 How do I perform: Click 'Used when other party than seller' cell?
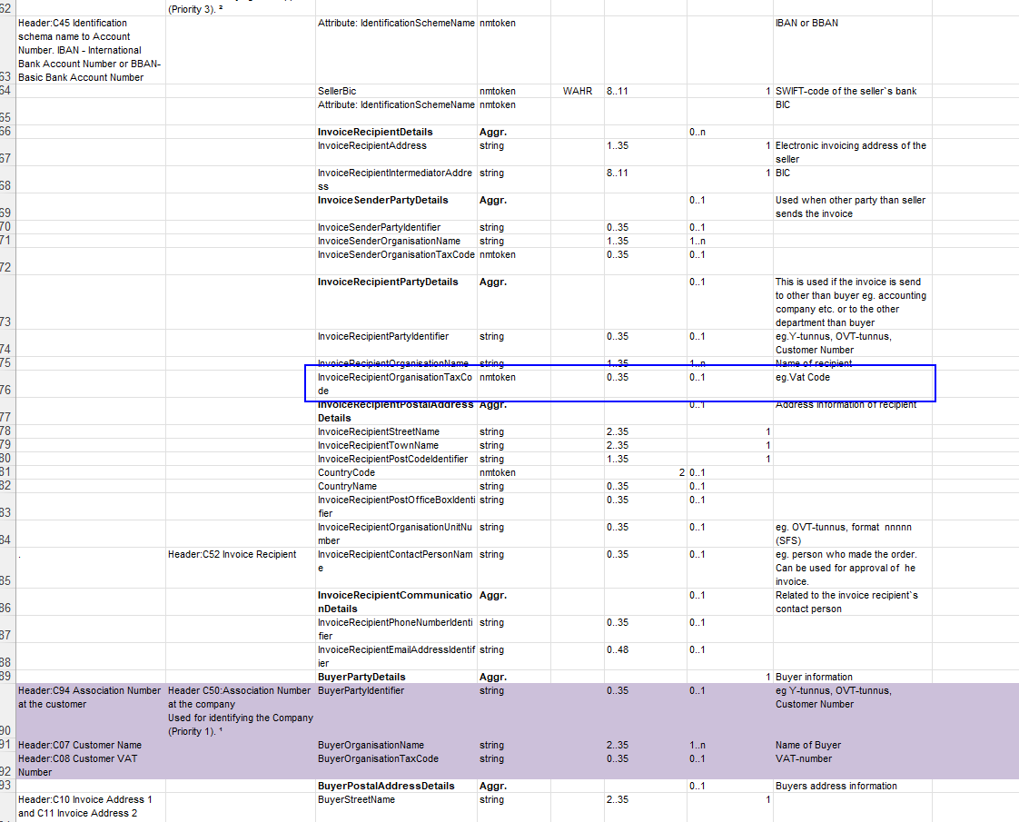click(852, 207)
